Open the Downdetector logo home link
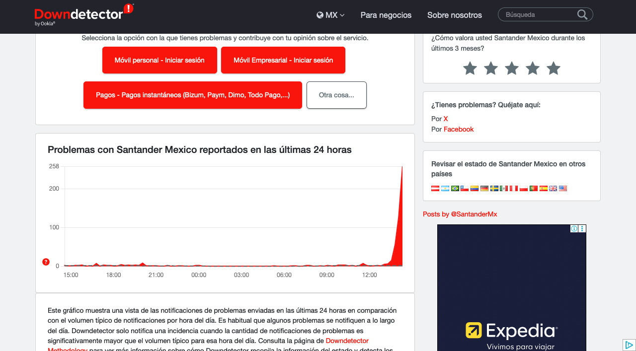The height and width of the screenshot is (351, 636). (x=84, y=15)
